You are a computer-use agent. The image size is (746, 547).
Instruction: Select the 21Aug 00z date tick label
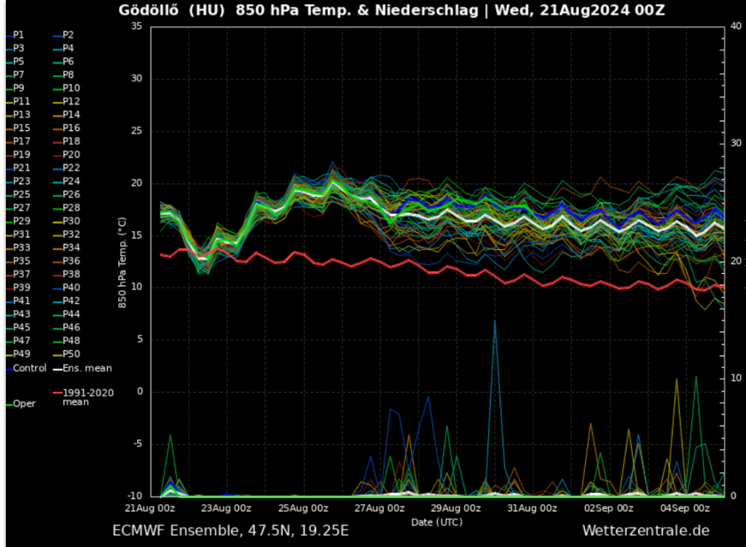click(x=149, y=508)
